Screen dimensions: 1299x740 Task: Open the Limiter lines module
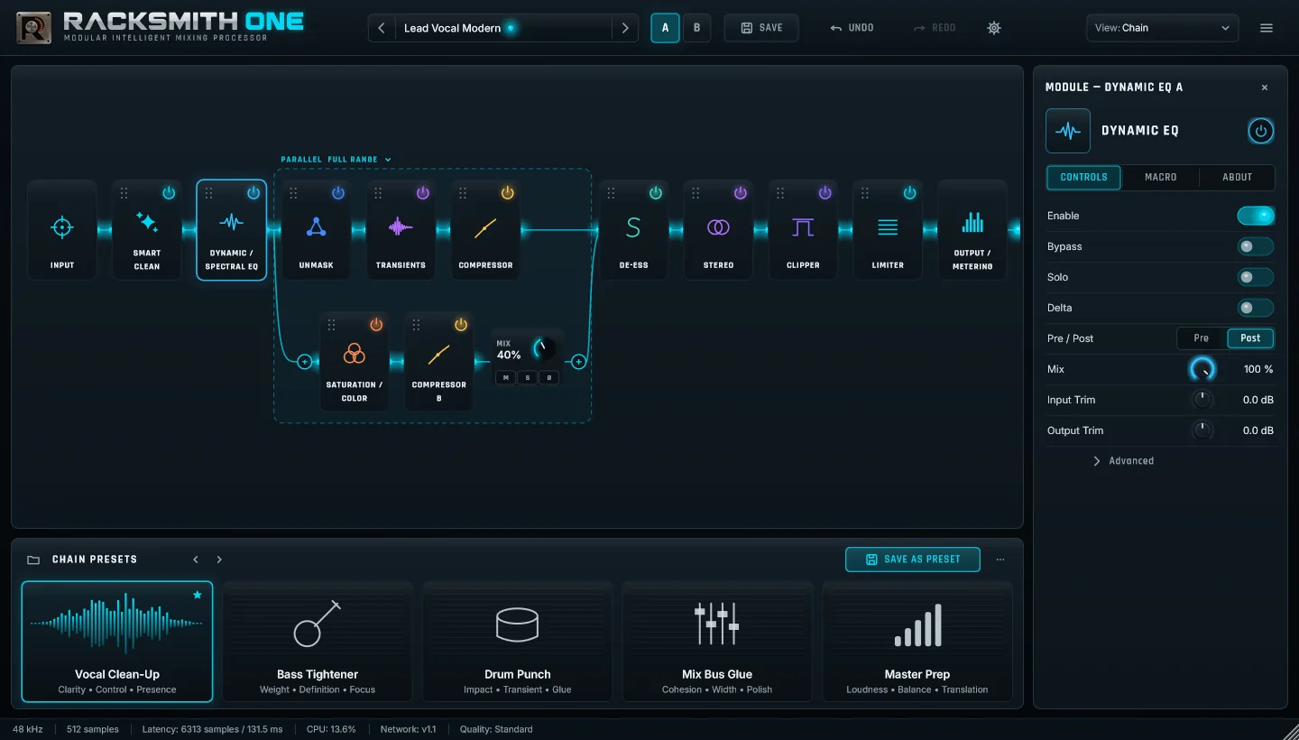888,229
